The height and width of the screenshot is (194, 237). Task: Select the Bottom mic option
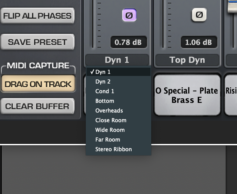point(118,101)
